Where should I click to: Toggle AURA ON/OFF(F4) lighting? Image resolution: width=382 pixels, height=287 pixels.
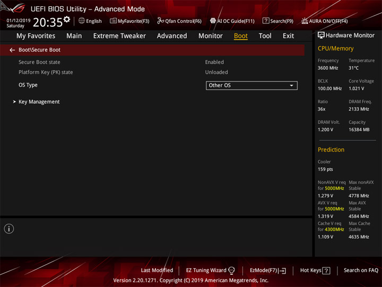[x=325, y=21]
